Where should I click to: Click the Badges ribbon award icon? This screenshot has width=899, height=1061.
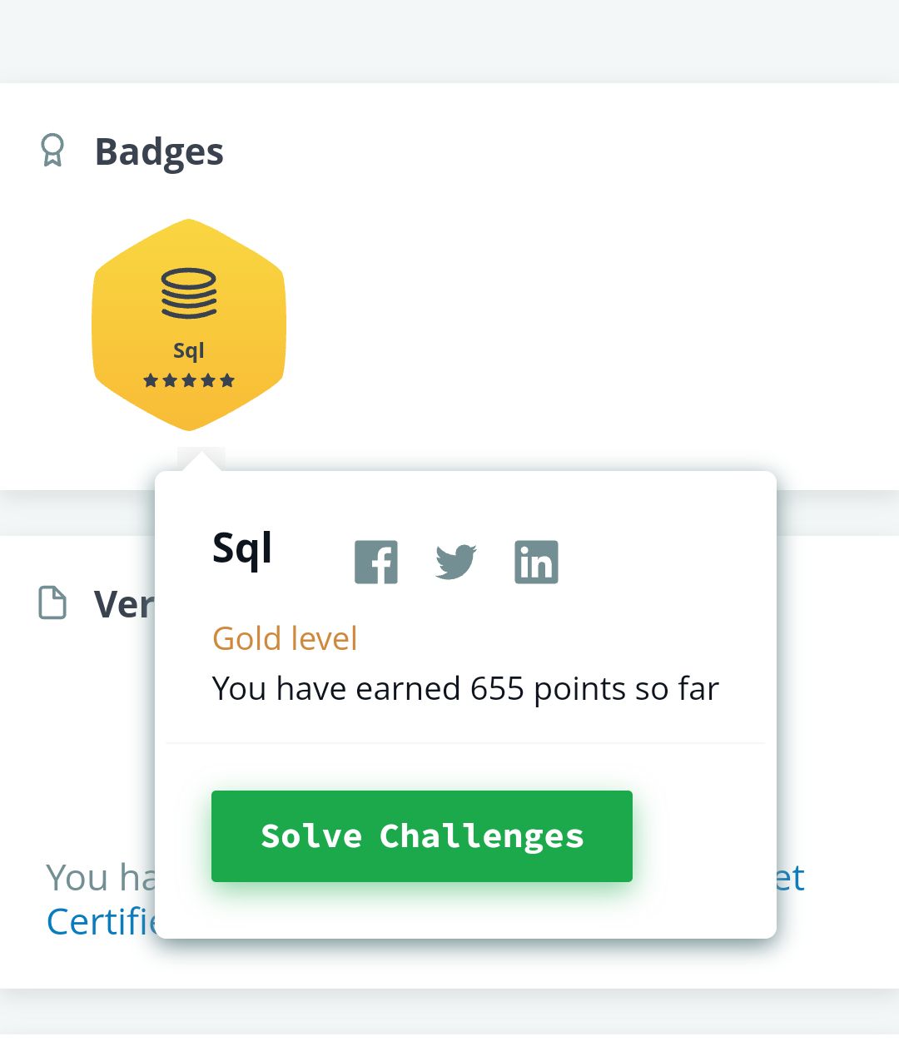52,151
